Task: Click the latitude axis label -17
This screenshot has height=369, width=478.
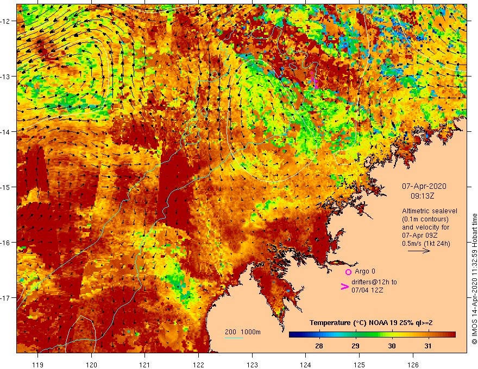Action: click(6, 298)
